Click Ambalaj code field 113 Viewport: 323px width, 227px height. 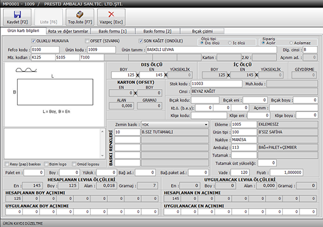pos(244,147)
